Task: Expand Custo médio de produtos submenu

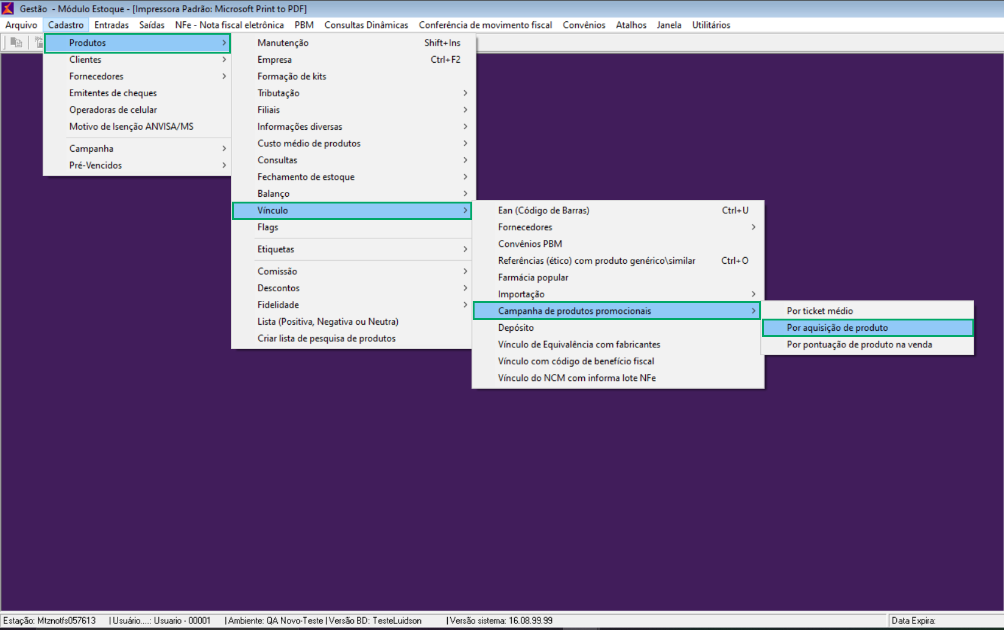Action: 352,143
